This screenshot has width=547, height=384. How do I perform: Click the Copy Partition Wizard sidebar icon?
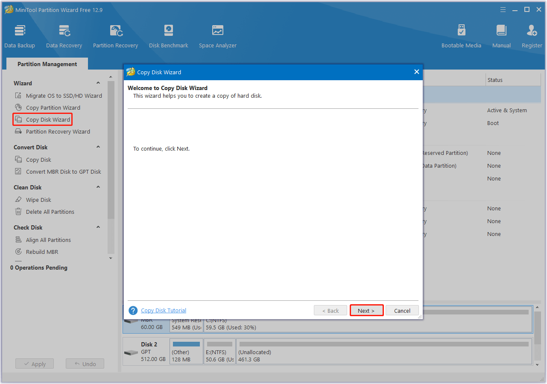tap(18, 108)
